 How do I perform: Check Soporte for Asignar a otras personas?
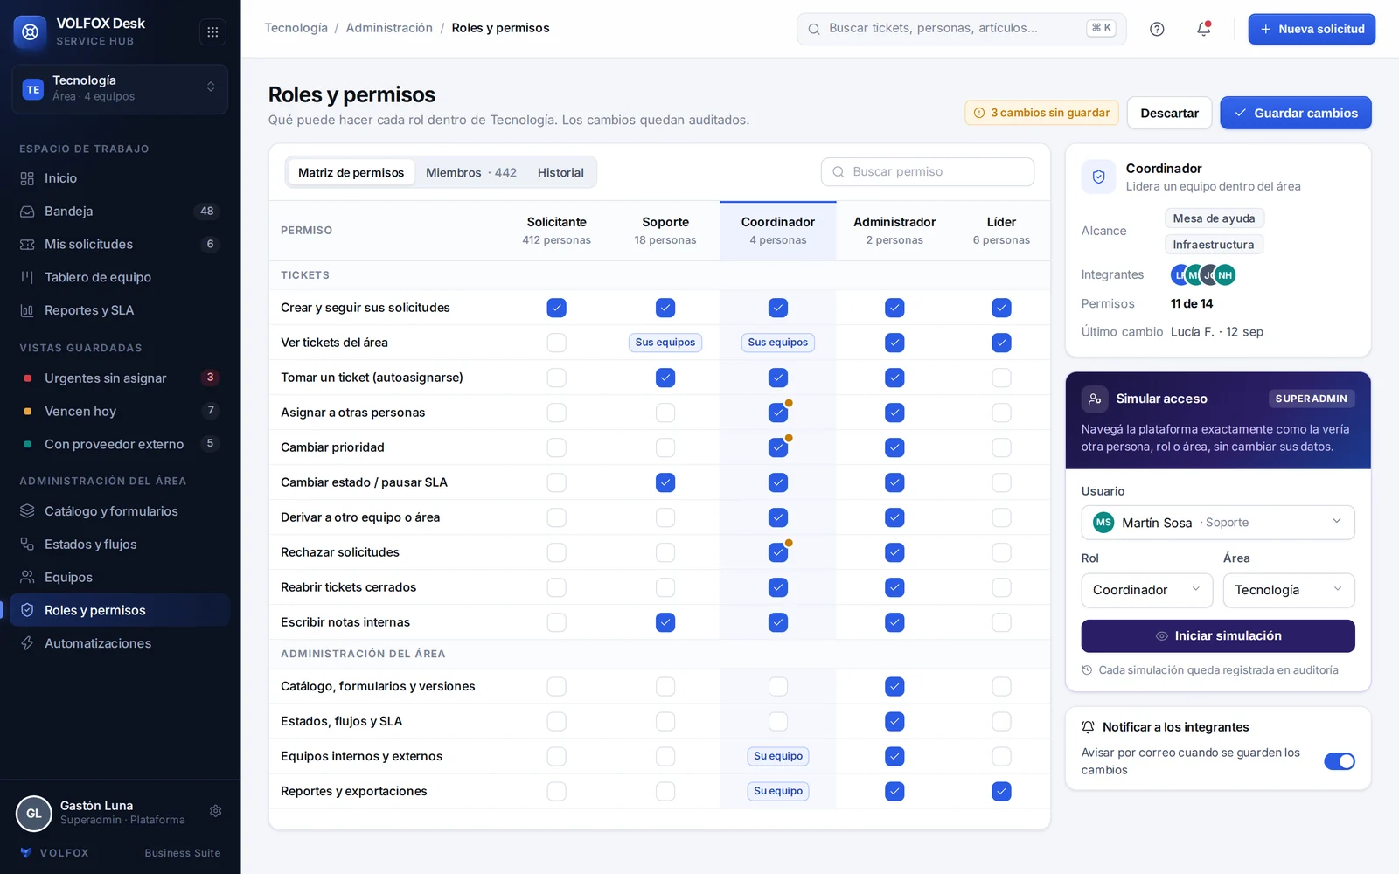click(x=665, y=413)
